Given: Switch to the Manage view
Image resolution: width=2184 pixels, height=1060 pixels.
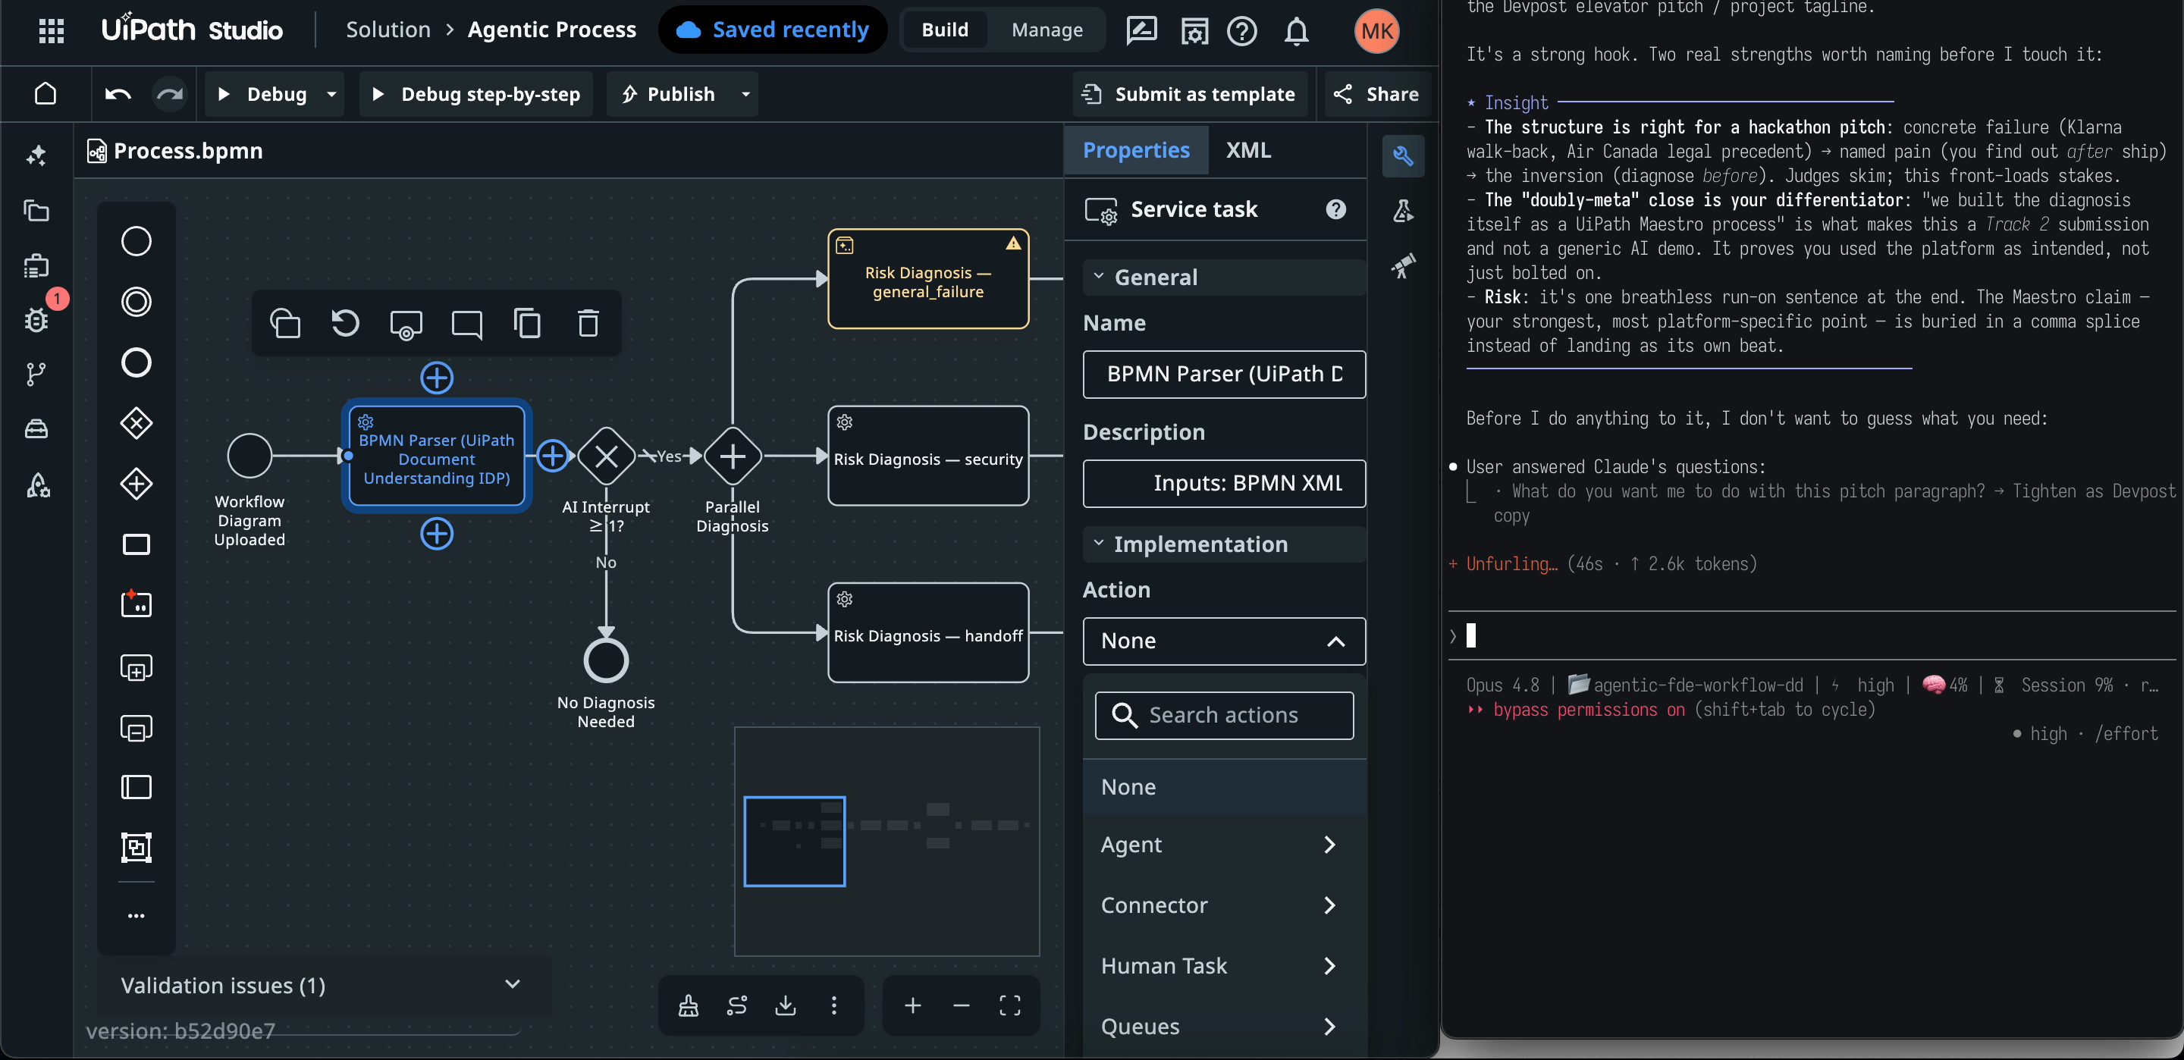Looking at the screenshot, I should click(1047, 30).
